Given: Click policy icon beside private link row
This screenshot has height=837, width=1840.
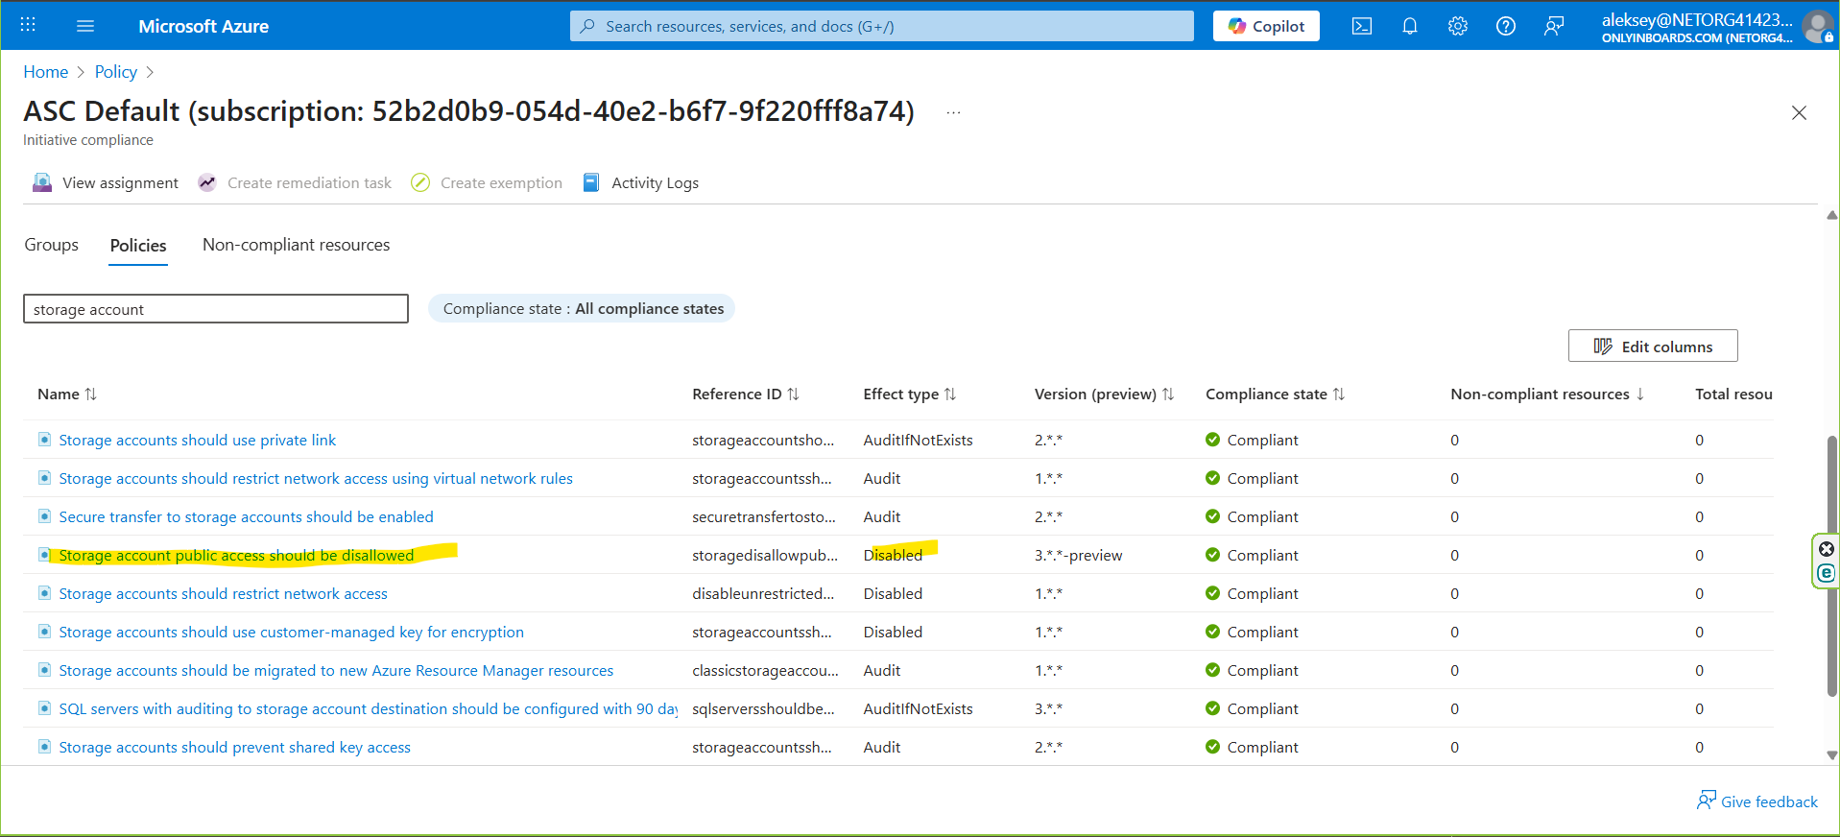Looking at the screenshot, I should [44, 440].
